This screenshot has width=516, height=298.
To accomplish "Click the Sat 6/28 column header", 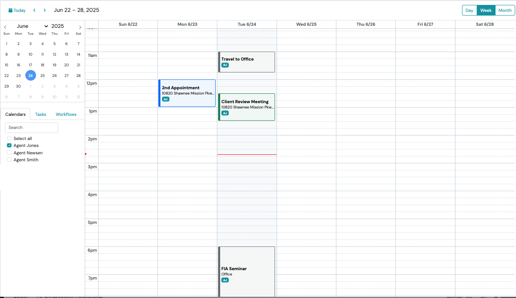I will (x=485, y=24).
